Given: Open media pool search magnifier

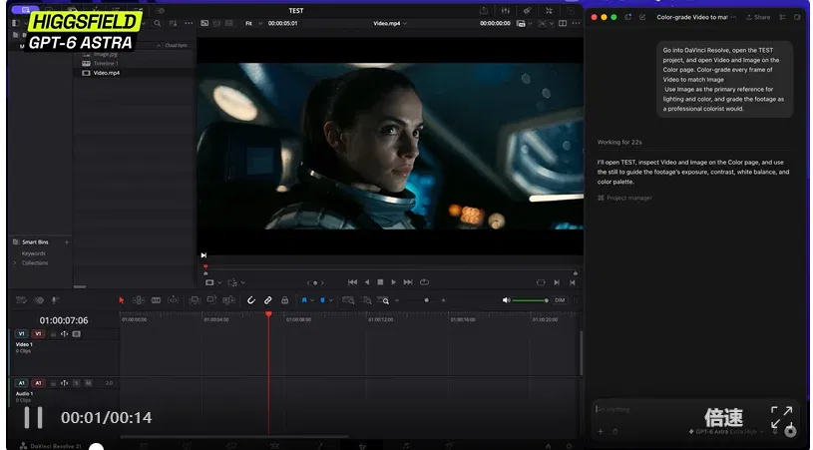Looking at the screenshot, I should [x=157, y=23].
